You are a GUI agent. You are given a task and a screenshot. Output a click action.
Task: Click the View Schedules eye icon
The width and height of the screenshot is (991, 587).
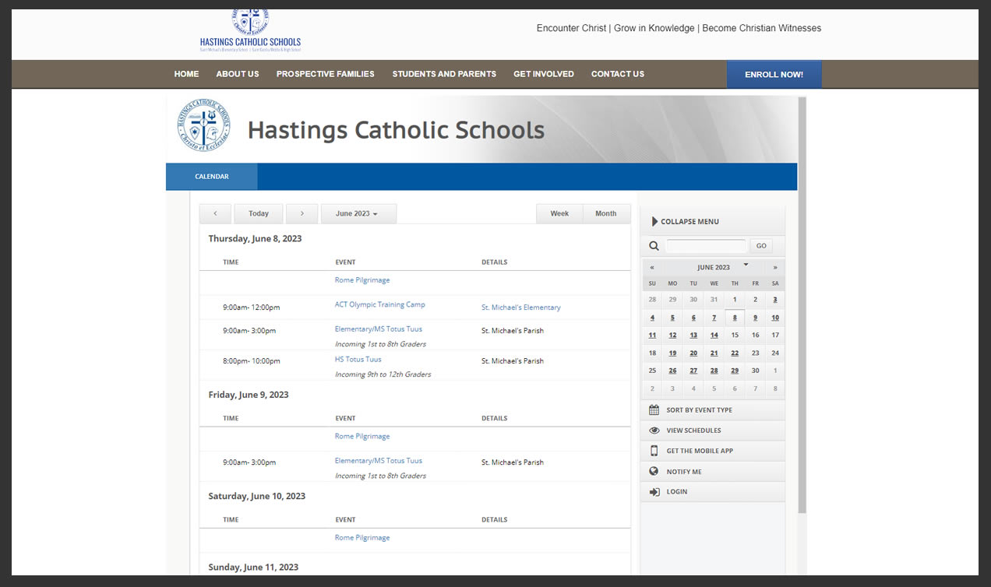pyautogui.click(x=654, y=431)
